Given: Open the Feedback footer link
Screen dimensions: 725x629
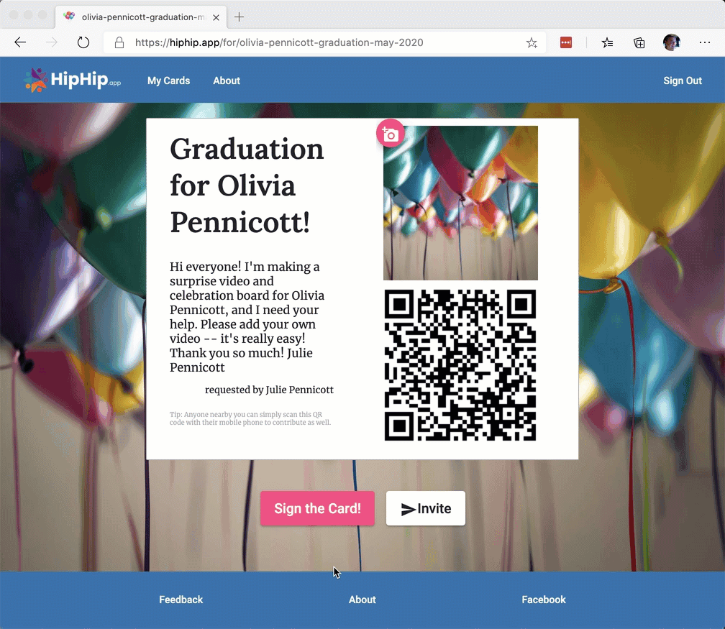Looking at the screenshot, I should tap(181, 600).
